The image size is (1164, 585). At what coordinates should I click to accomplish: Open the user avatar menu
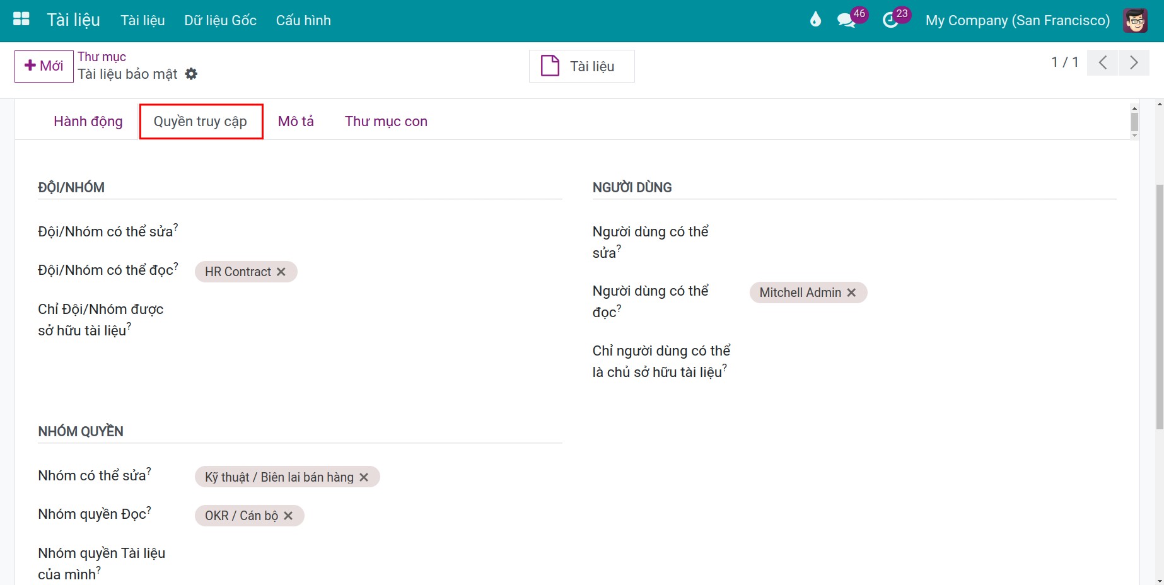(1135, 20)
